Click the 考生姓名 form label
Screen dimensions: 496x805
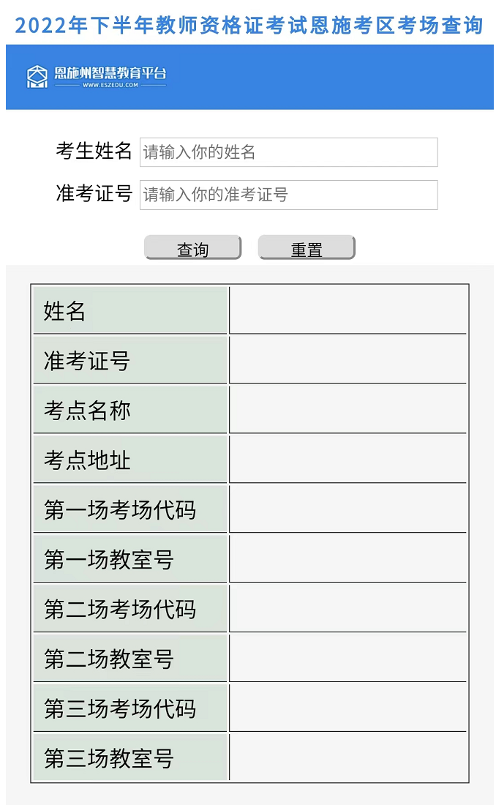click(94, 151)
